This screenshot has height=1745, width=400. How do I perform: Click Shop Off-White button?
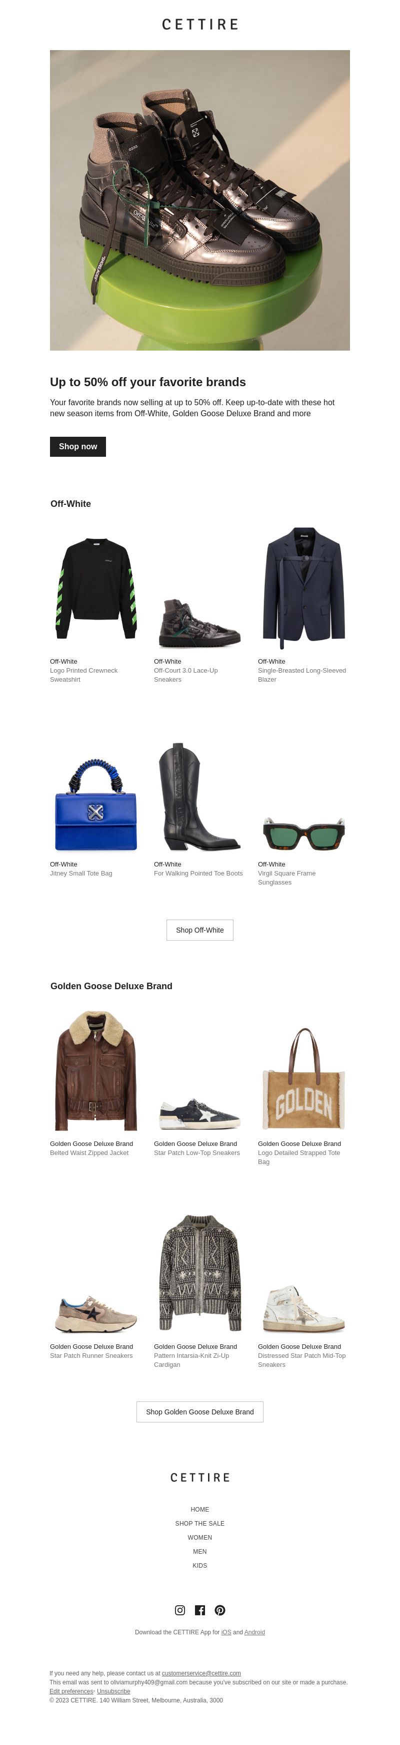click(x=200, y=930)
